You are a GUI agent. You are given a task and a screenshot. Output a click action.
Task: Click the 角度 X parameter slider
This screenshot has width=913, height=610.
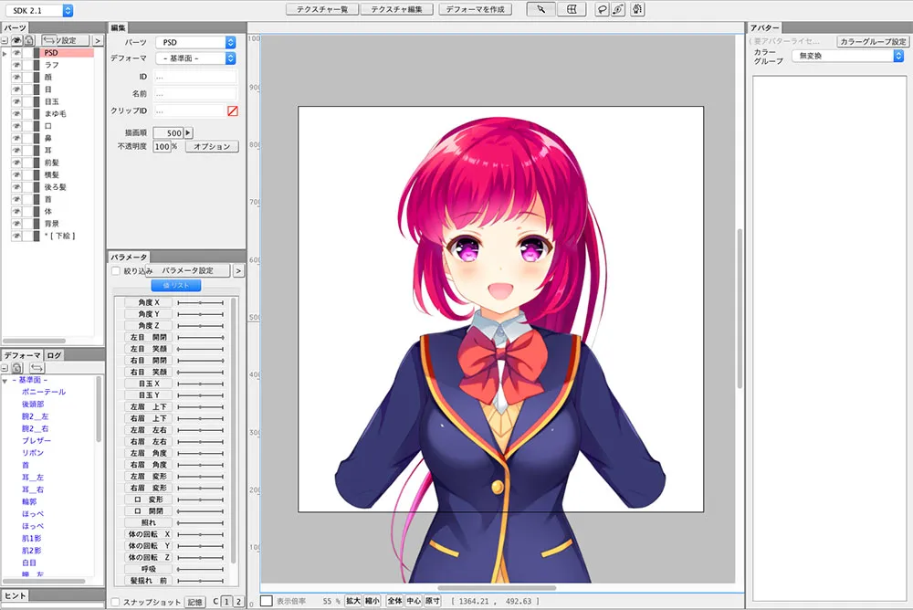click(200, 302)
